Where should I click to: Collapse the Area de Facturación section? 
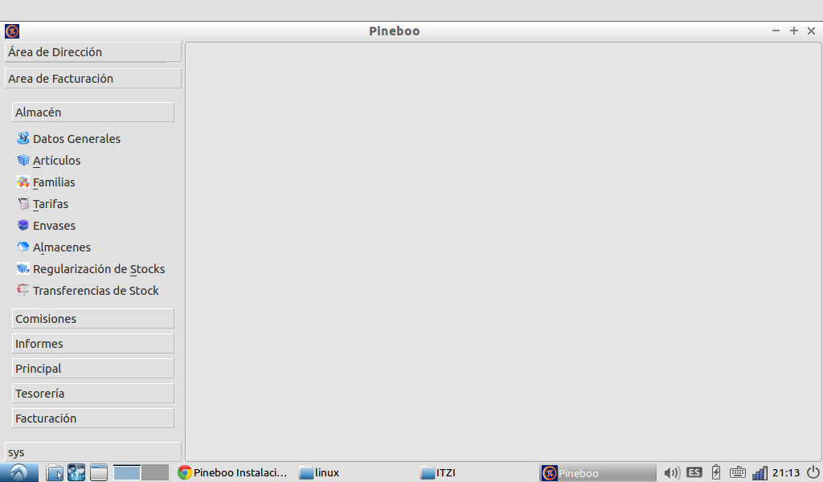coord(93,78)
